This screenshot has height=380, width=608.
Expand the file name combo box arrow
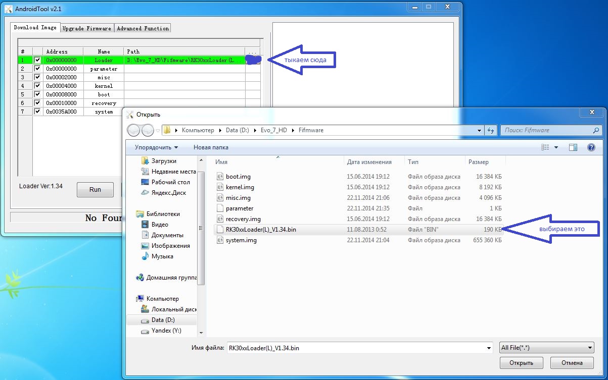click(x=488, y=348)
